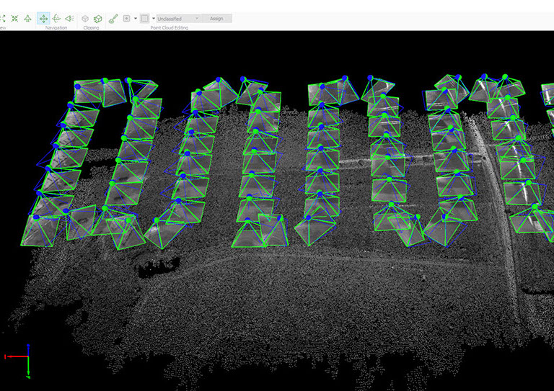
Task: Expand the arrow beside the color swatch
Action: point(153,18)
